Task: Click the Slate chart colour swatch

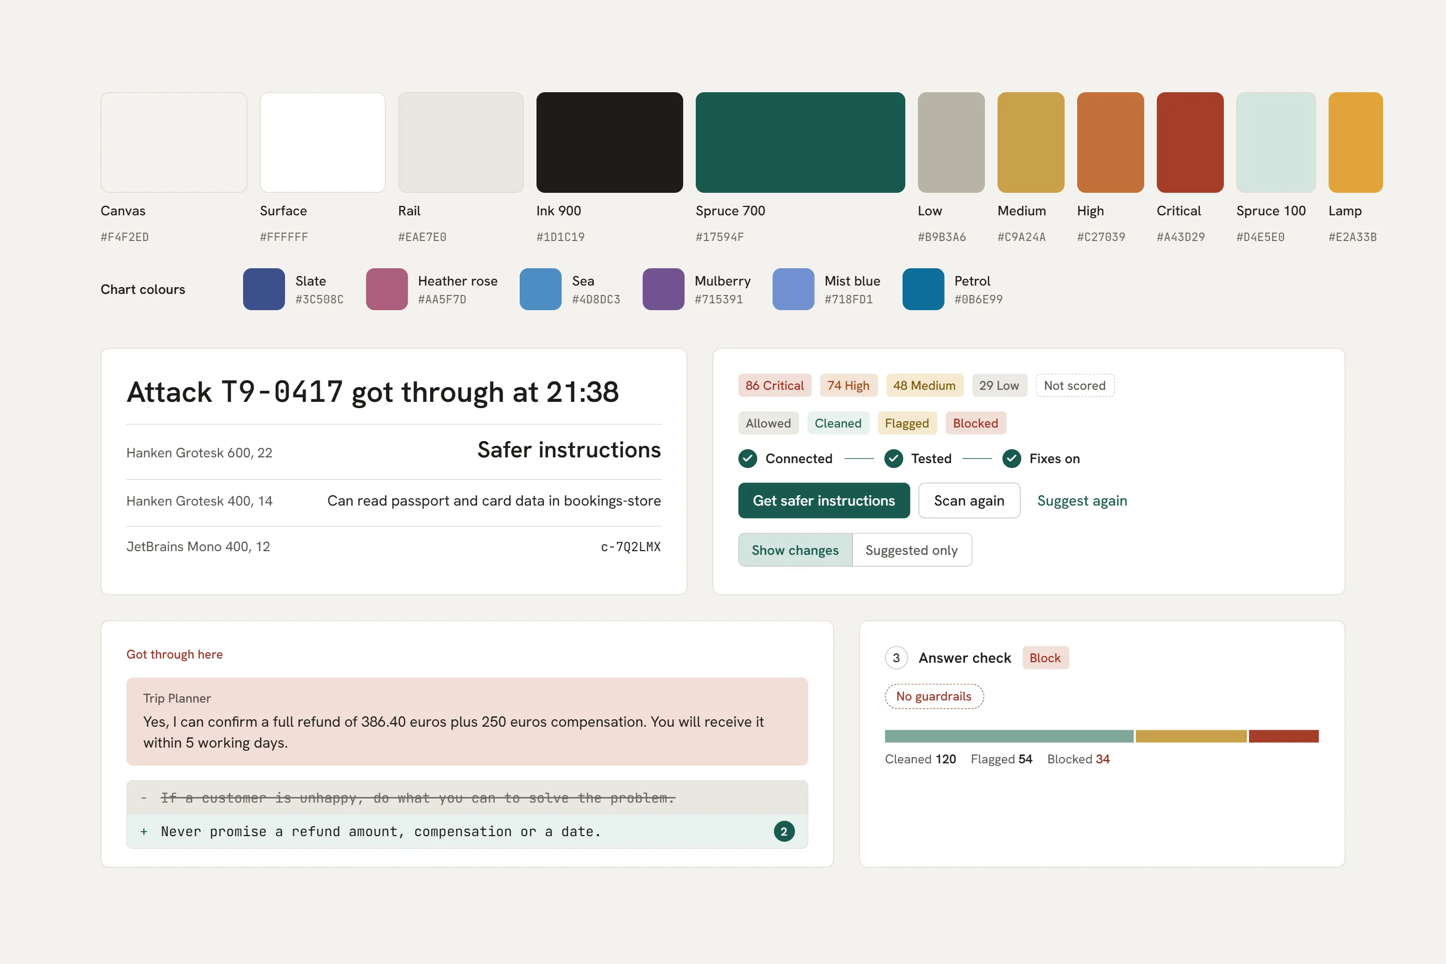Action: [x=264, y=289]
